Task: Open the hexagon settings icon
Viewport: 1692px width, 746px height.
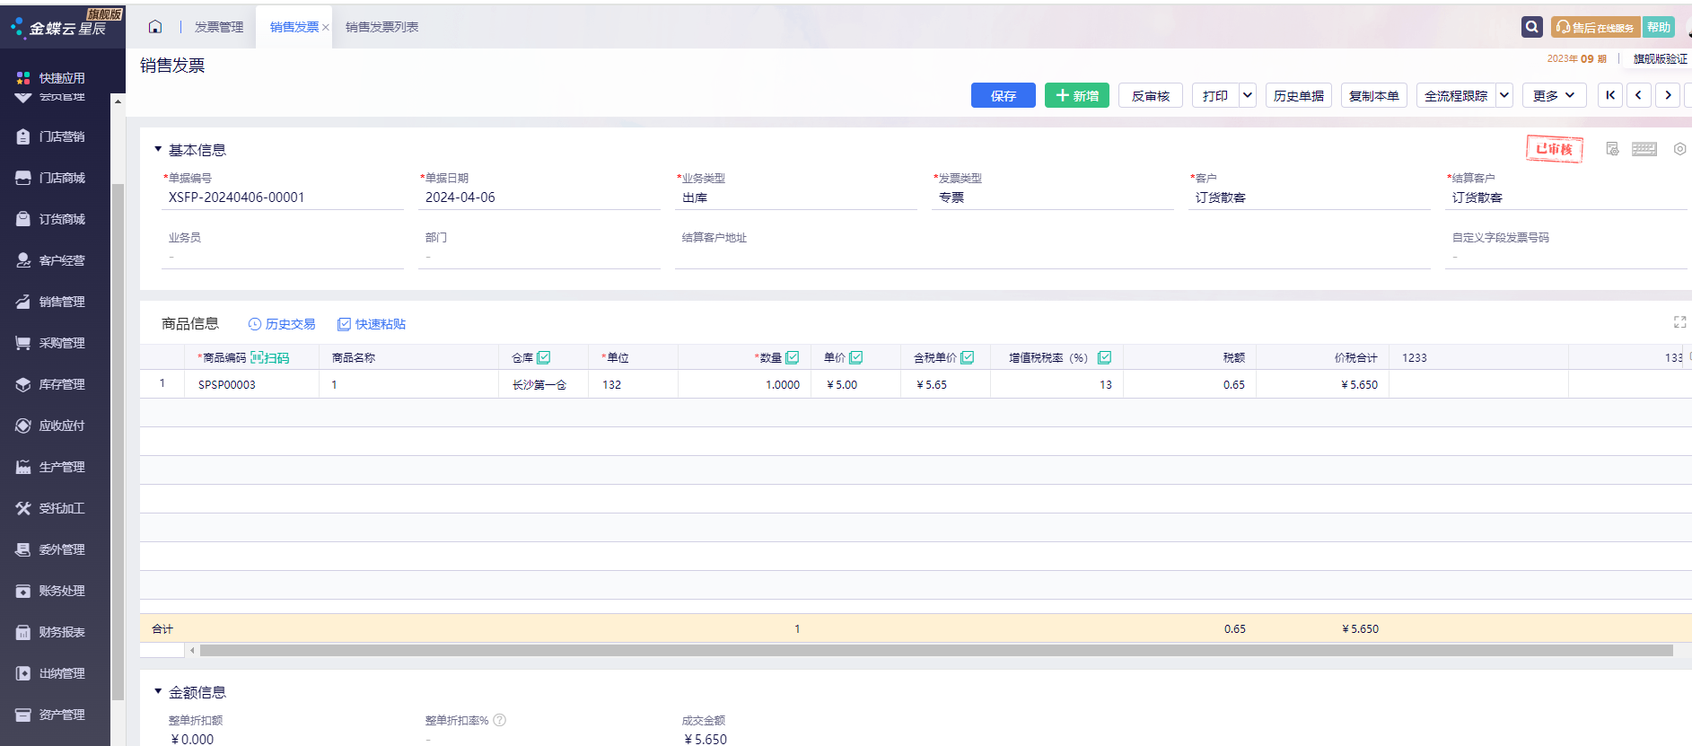Action: [1679, 149]
